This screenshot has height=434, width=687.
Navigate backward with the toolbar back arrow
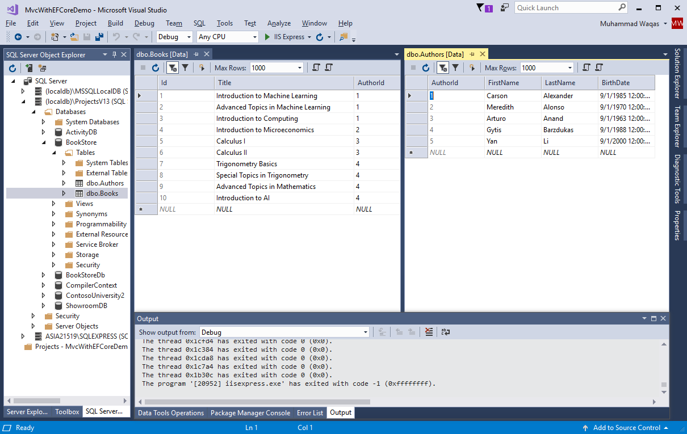click(18, 37)
